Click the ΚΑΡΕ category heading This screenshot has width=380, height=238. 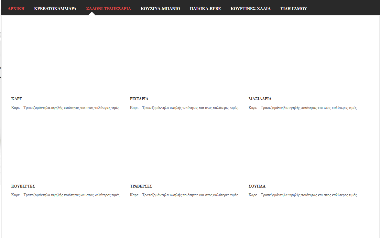point(16,99)
